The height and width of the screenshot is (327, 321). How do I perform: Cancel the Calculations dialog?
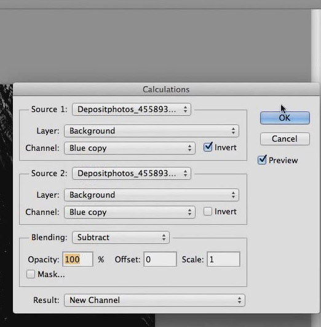pos(285,139)
